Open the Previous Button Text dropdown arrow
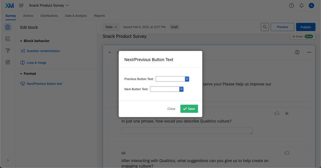Screen dimensions: 321x168 point(187,79)
